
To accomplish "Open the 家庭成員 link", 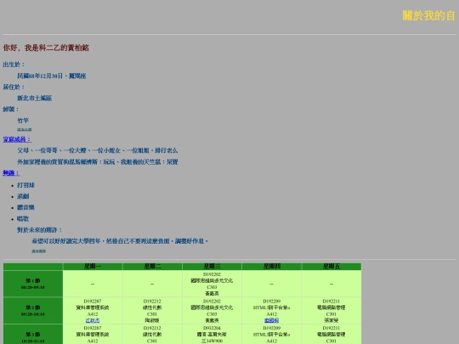I will click(17, 139).
